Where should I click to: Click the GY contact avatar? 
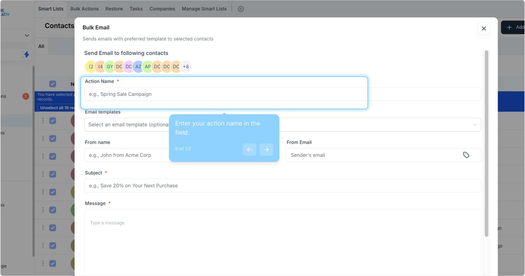pos(110,67)
